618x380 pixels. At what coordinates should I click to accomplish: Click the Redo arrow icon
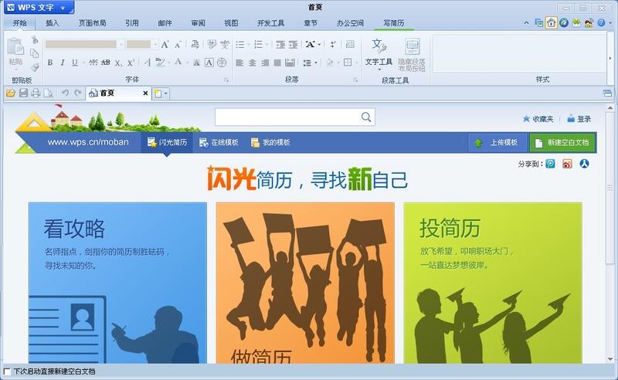(78, 93)
